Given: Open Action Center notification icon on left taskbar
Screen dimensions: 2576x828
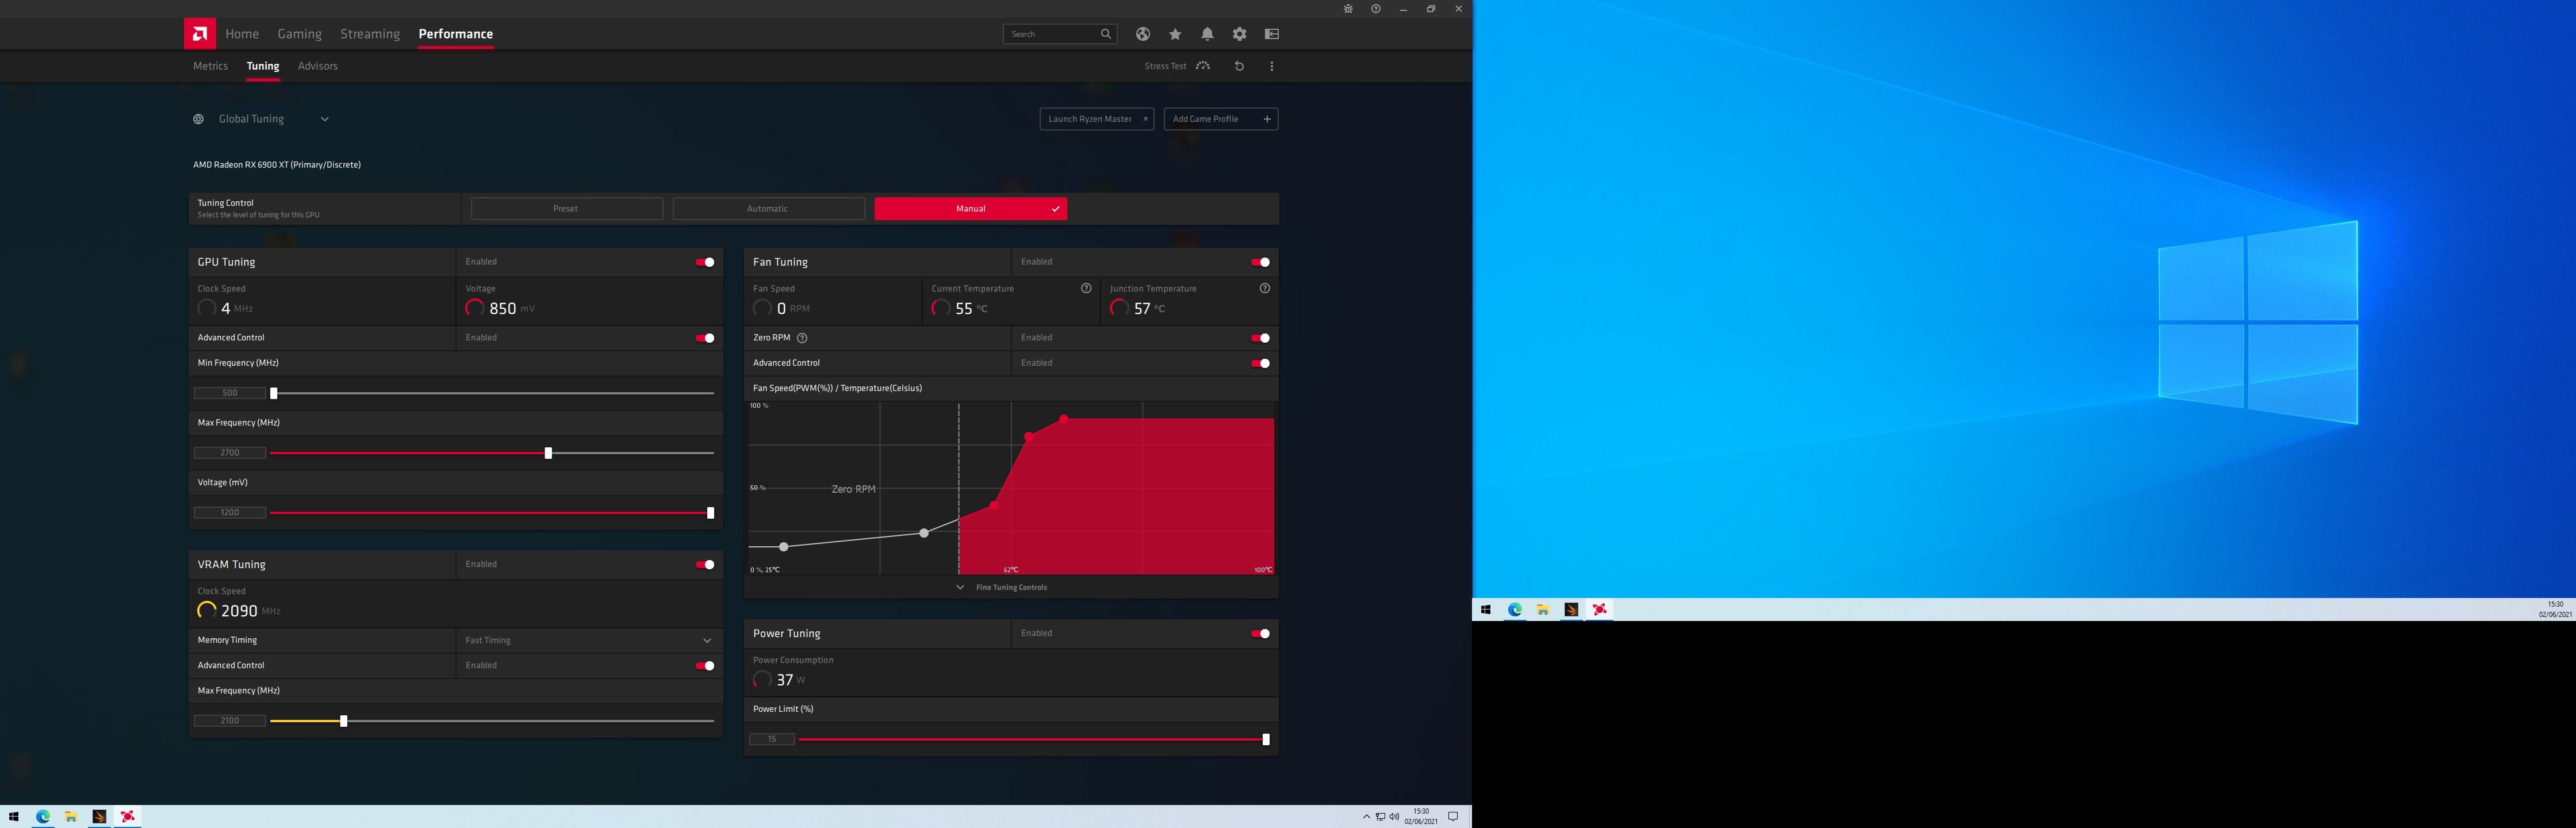Looking at the screenshot, I should [1453, 817].
